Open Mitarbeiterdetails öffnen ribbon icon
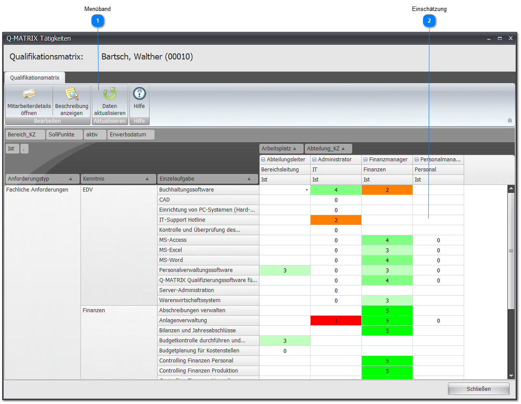Image resolution: width=521 pixels, height=404 pixels. coord(29,94)
